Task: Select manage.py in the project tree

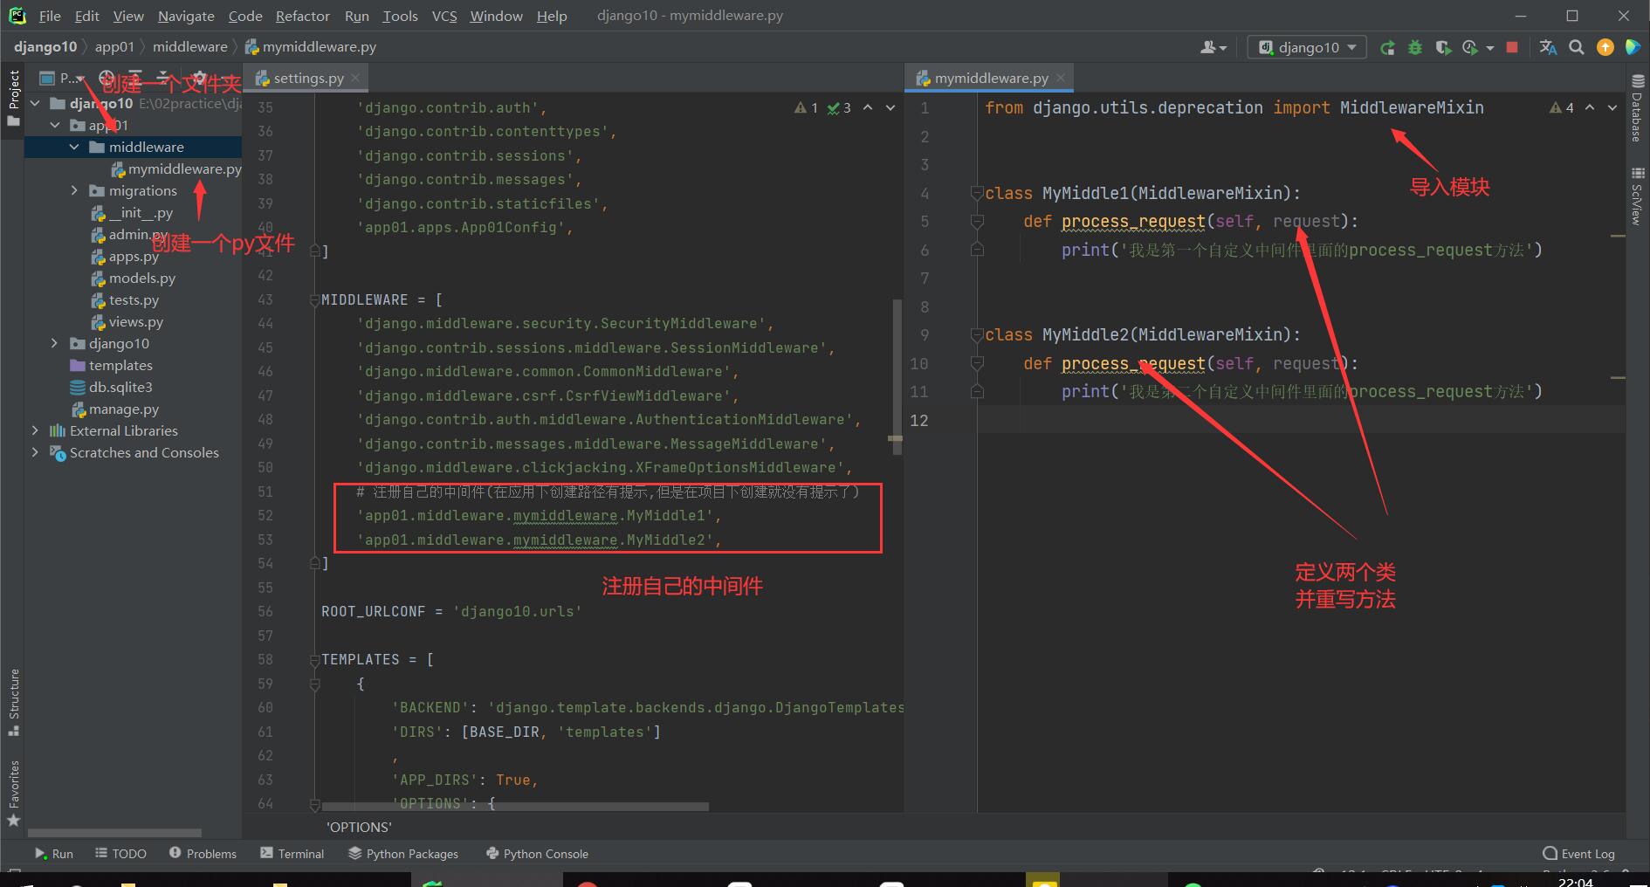Action: [x=114, y=409]
